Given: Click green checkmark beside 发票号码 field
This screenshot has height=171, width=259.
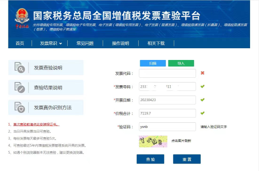Looking at the screenshot, I should click(202, 86).
